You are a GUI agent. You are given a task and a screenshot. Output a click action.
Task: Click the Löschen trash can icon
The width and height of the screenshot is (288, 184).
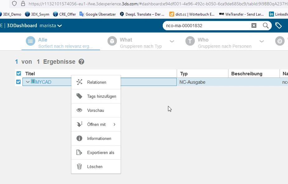point(79,167)
